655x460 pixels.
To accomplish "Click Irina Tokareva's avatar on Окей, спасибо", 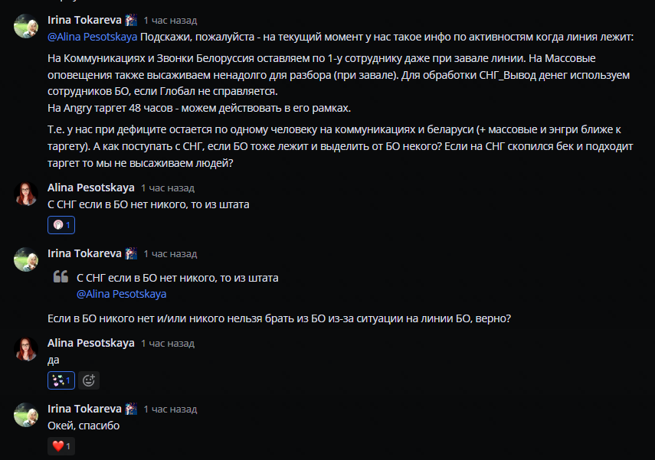I will (x=26, y=415).
